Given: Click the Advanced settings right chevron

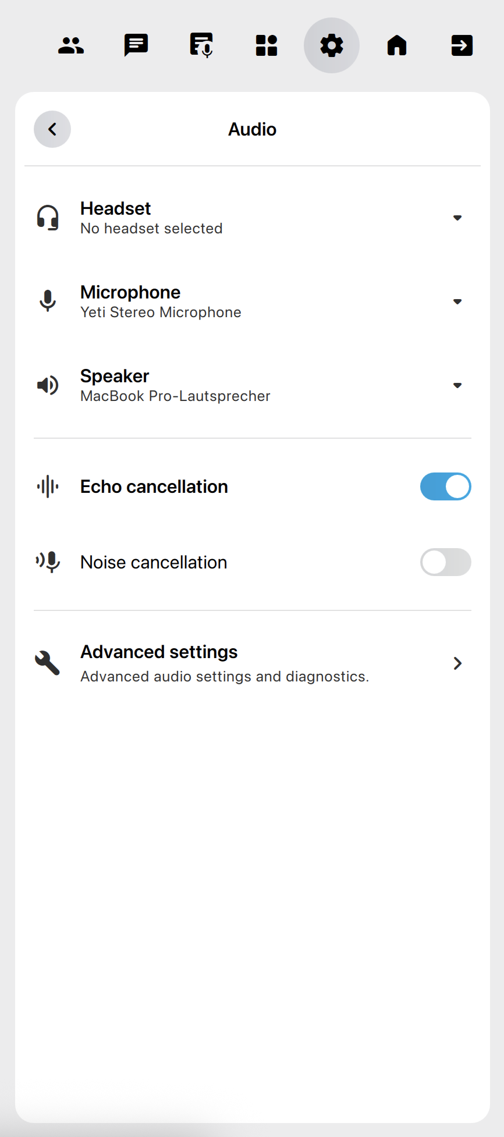Looking at the screenshot, I should coord(457,663).
